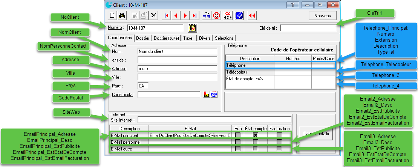Screen dimensions: 418x167
Task: Open the Taxe tab
Action: tap(188, 38)
